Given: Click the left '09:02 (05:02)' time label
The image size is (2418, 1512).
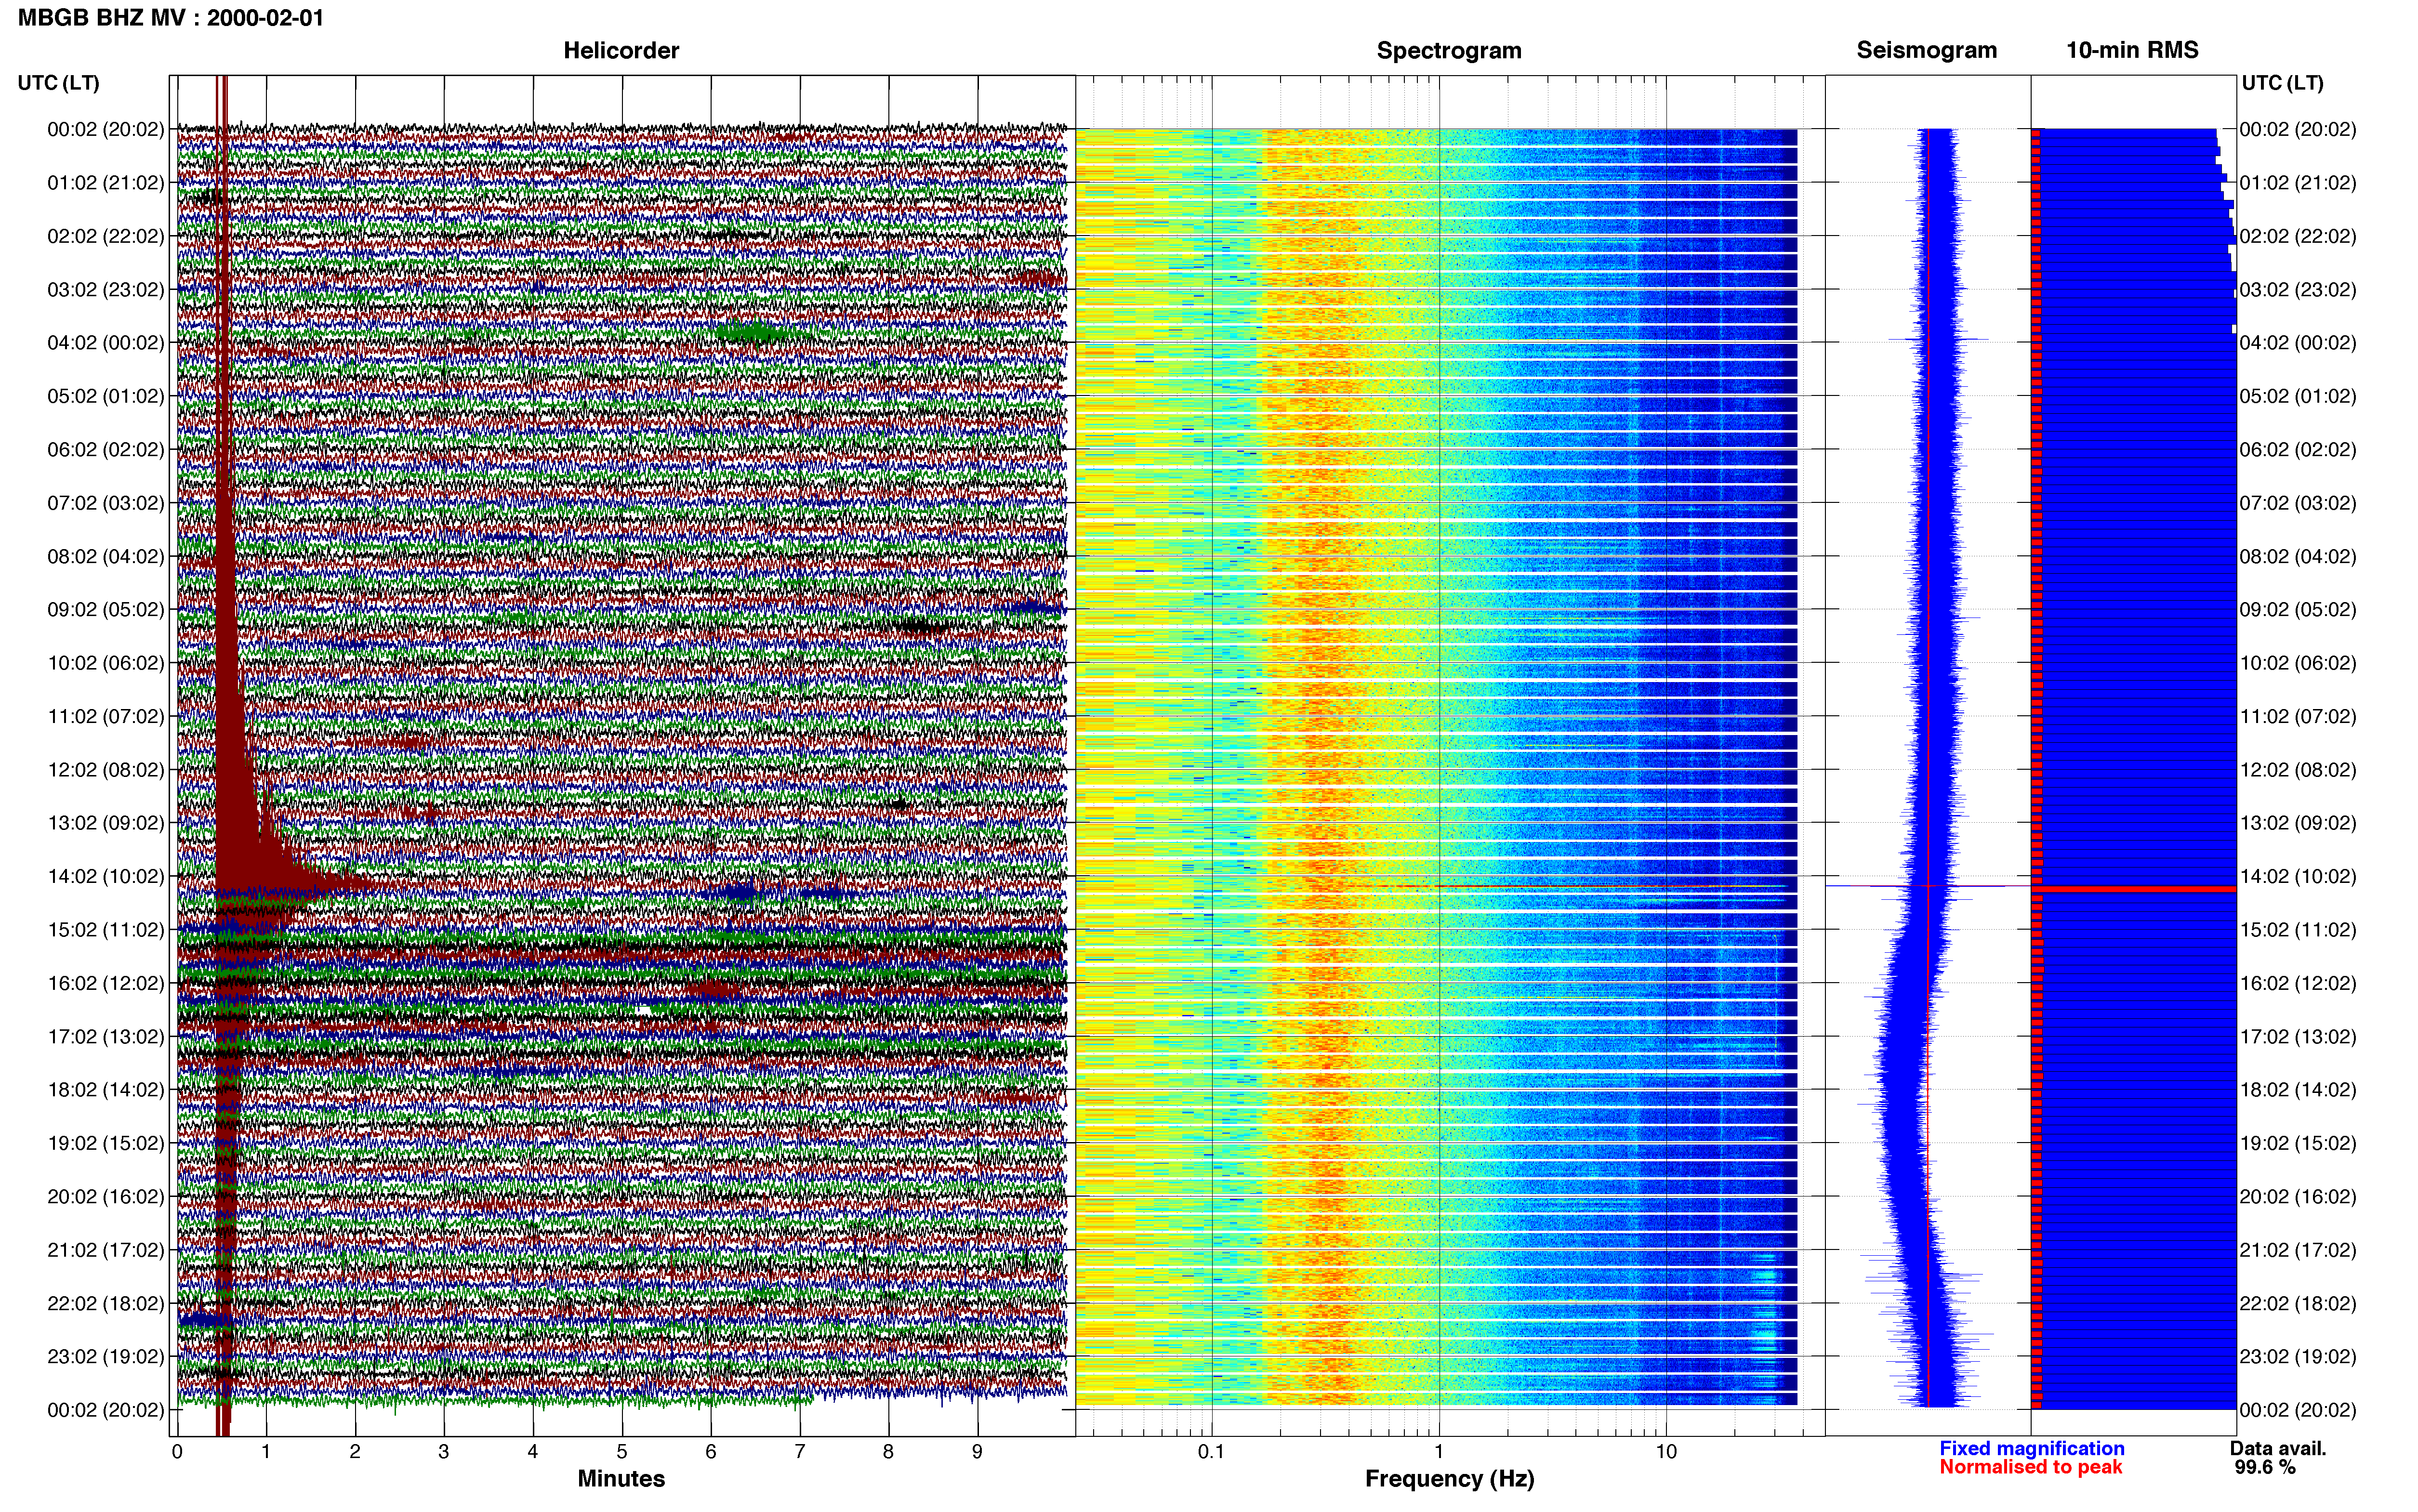Looking at the screenshot, I should point(106,610).
